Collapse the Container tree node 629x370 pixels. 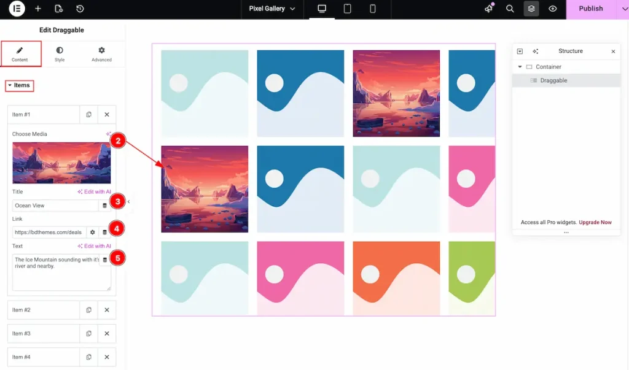520,67
